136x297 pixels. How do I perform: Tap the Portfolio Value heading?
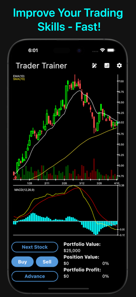82,244
